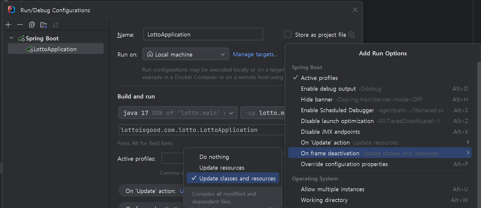Click the IntelliJ logo in title bar

point(11,10)
